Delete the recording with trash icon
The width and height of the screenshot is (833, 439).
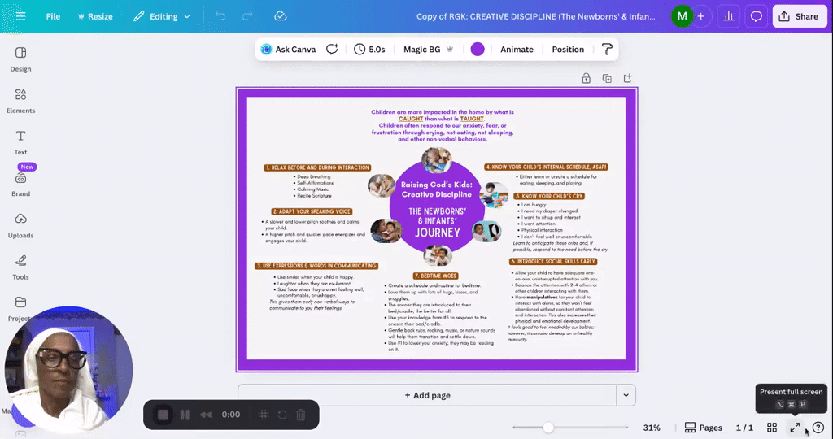click(301, 415)
